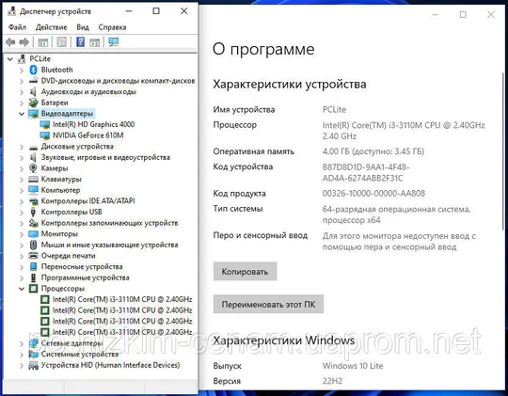Open the Файл menu
508x396 pixels.
17,27
